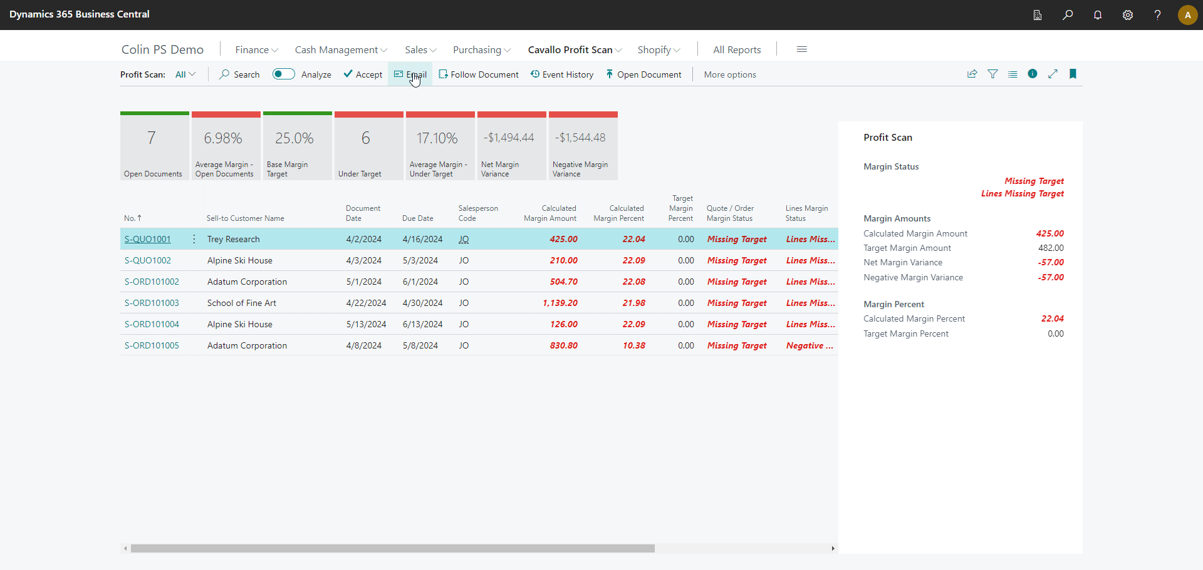Toggle the Analyze mode switch

coord(284,74)
